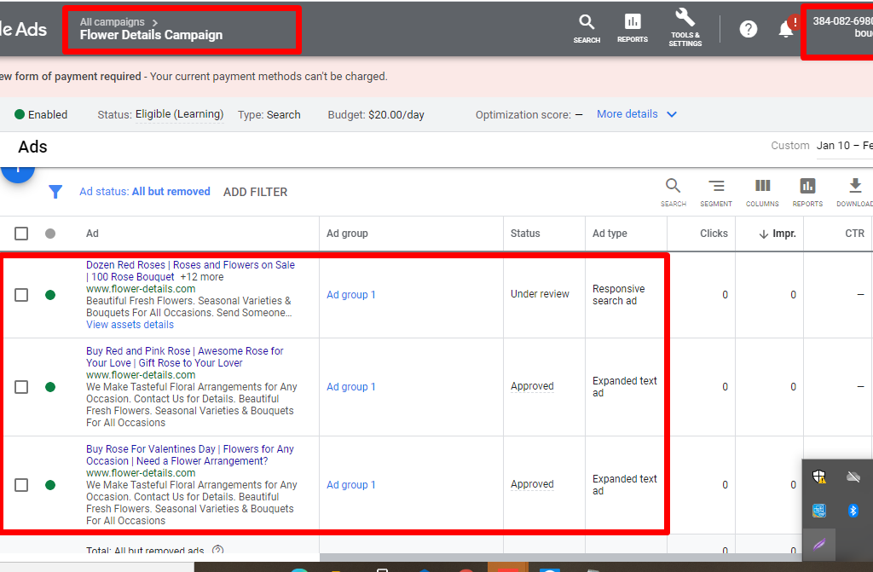Open the COLUMNS icon in the table toolbar
This screenshot has width=873, height=572.
(762, 186)
